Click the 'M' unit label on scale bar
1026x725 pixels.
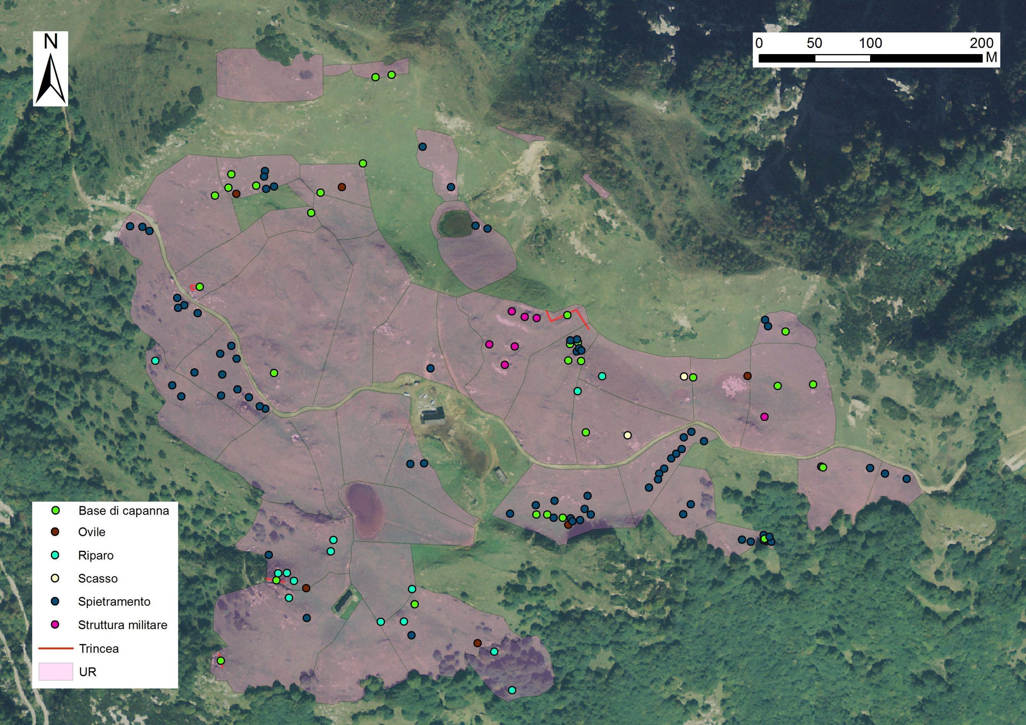[x=991, y=58]
